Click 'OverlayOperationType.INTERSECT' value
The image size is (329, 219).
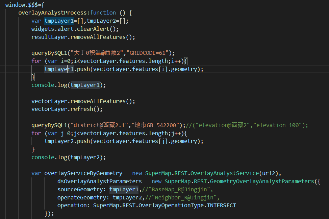coord(187,205)
